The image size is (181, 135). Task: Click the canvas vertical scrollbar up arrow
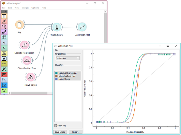tap(106, 11)
